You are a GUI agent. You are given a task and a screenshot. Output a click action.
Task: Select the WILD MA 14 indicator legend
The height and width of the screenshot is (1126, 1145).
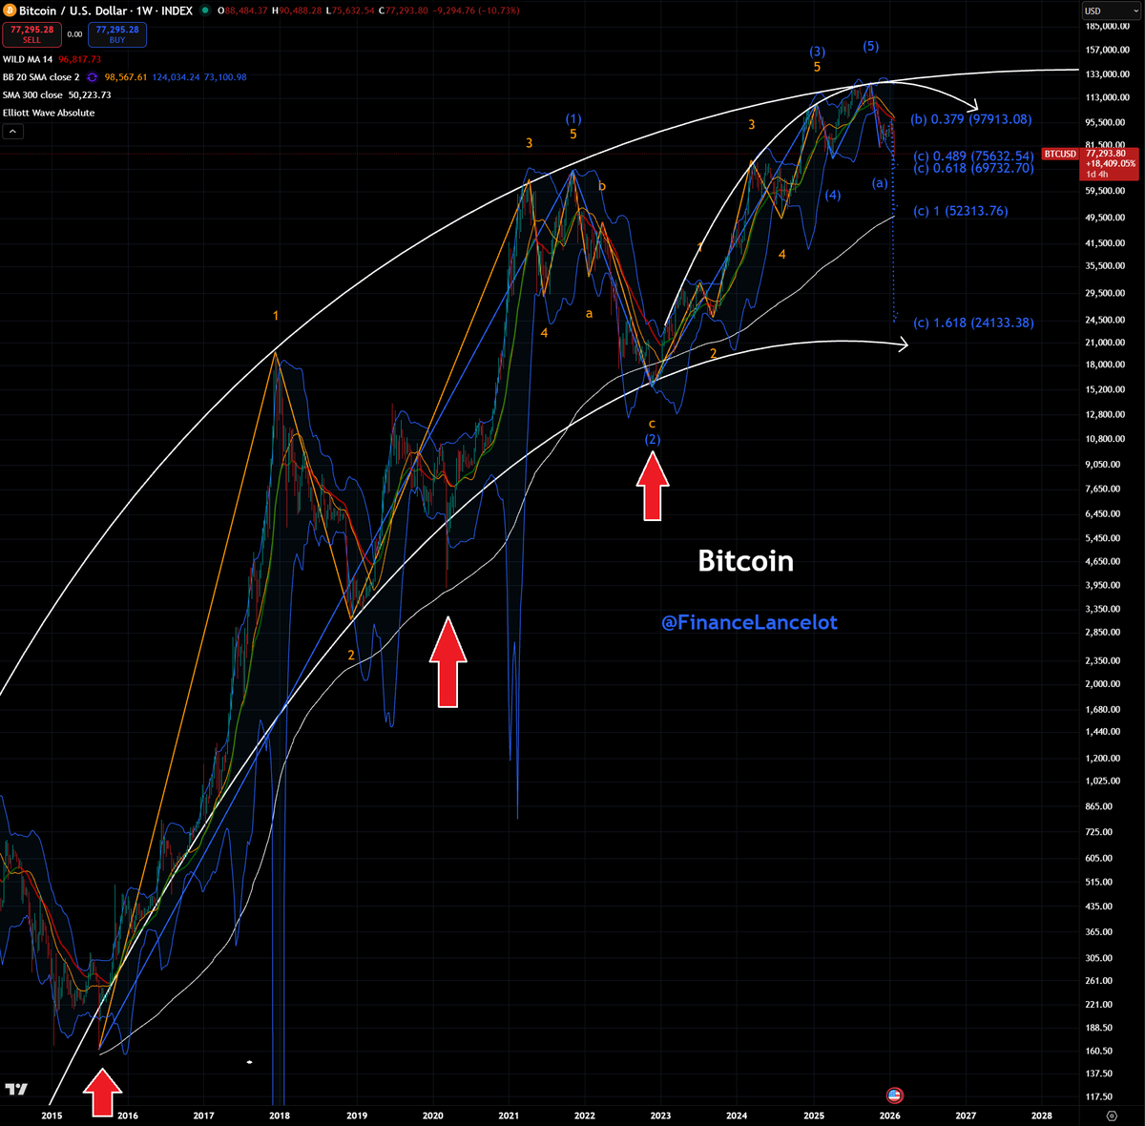click(x=28, y=59)
